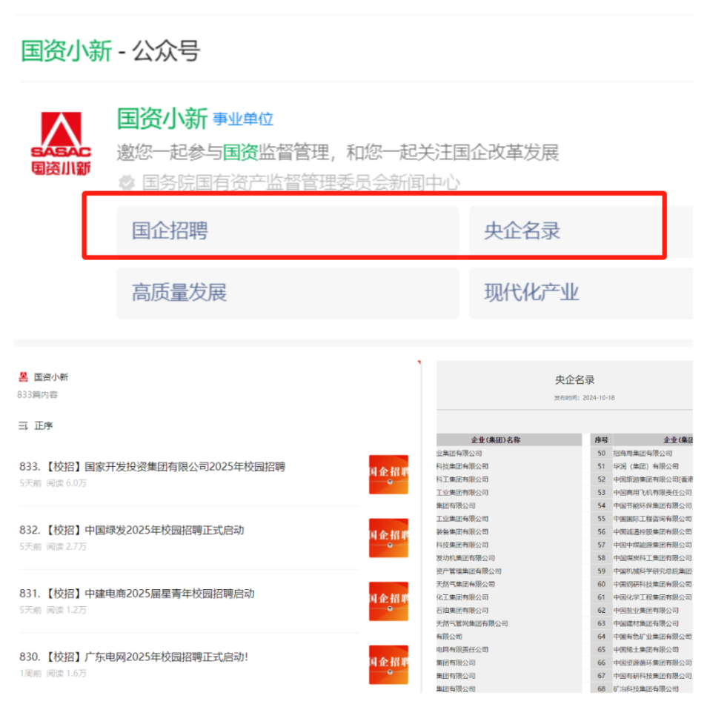Screen dimensions: 707x707
Task: Click 阅读 6.0万 under article 833
Action: pyautogui.click(x=66, y=483)
